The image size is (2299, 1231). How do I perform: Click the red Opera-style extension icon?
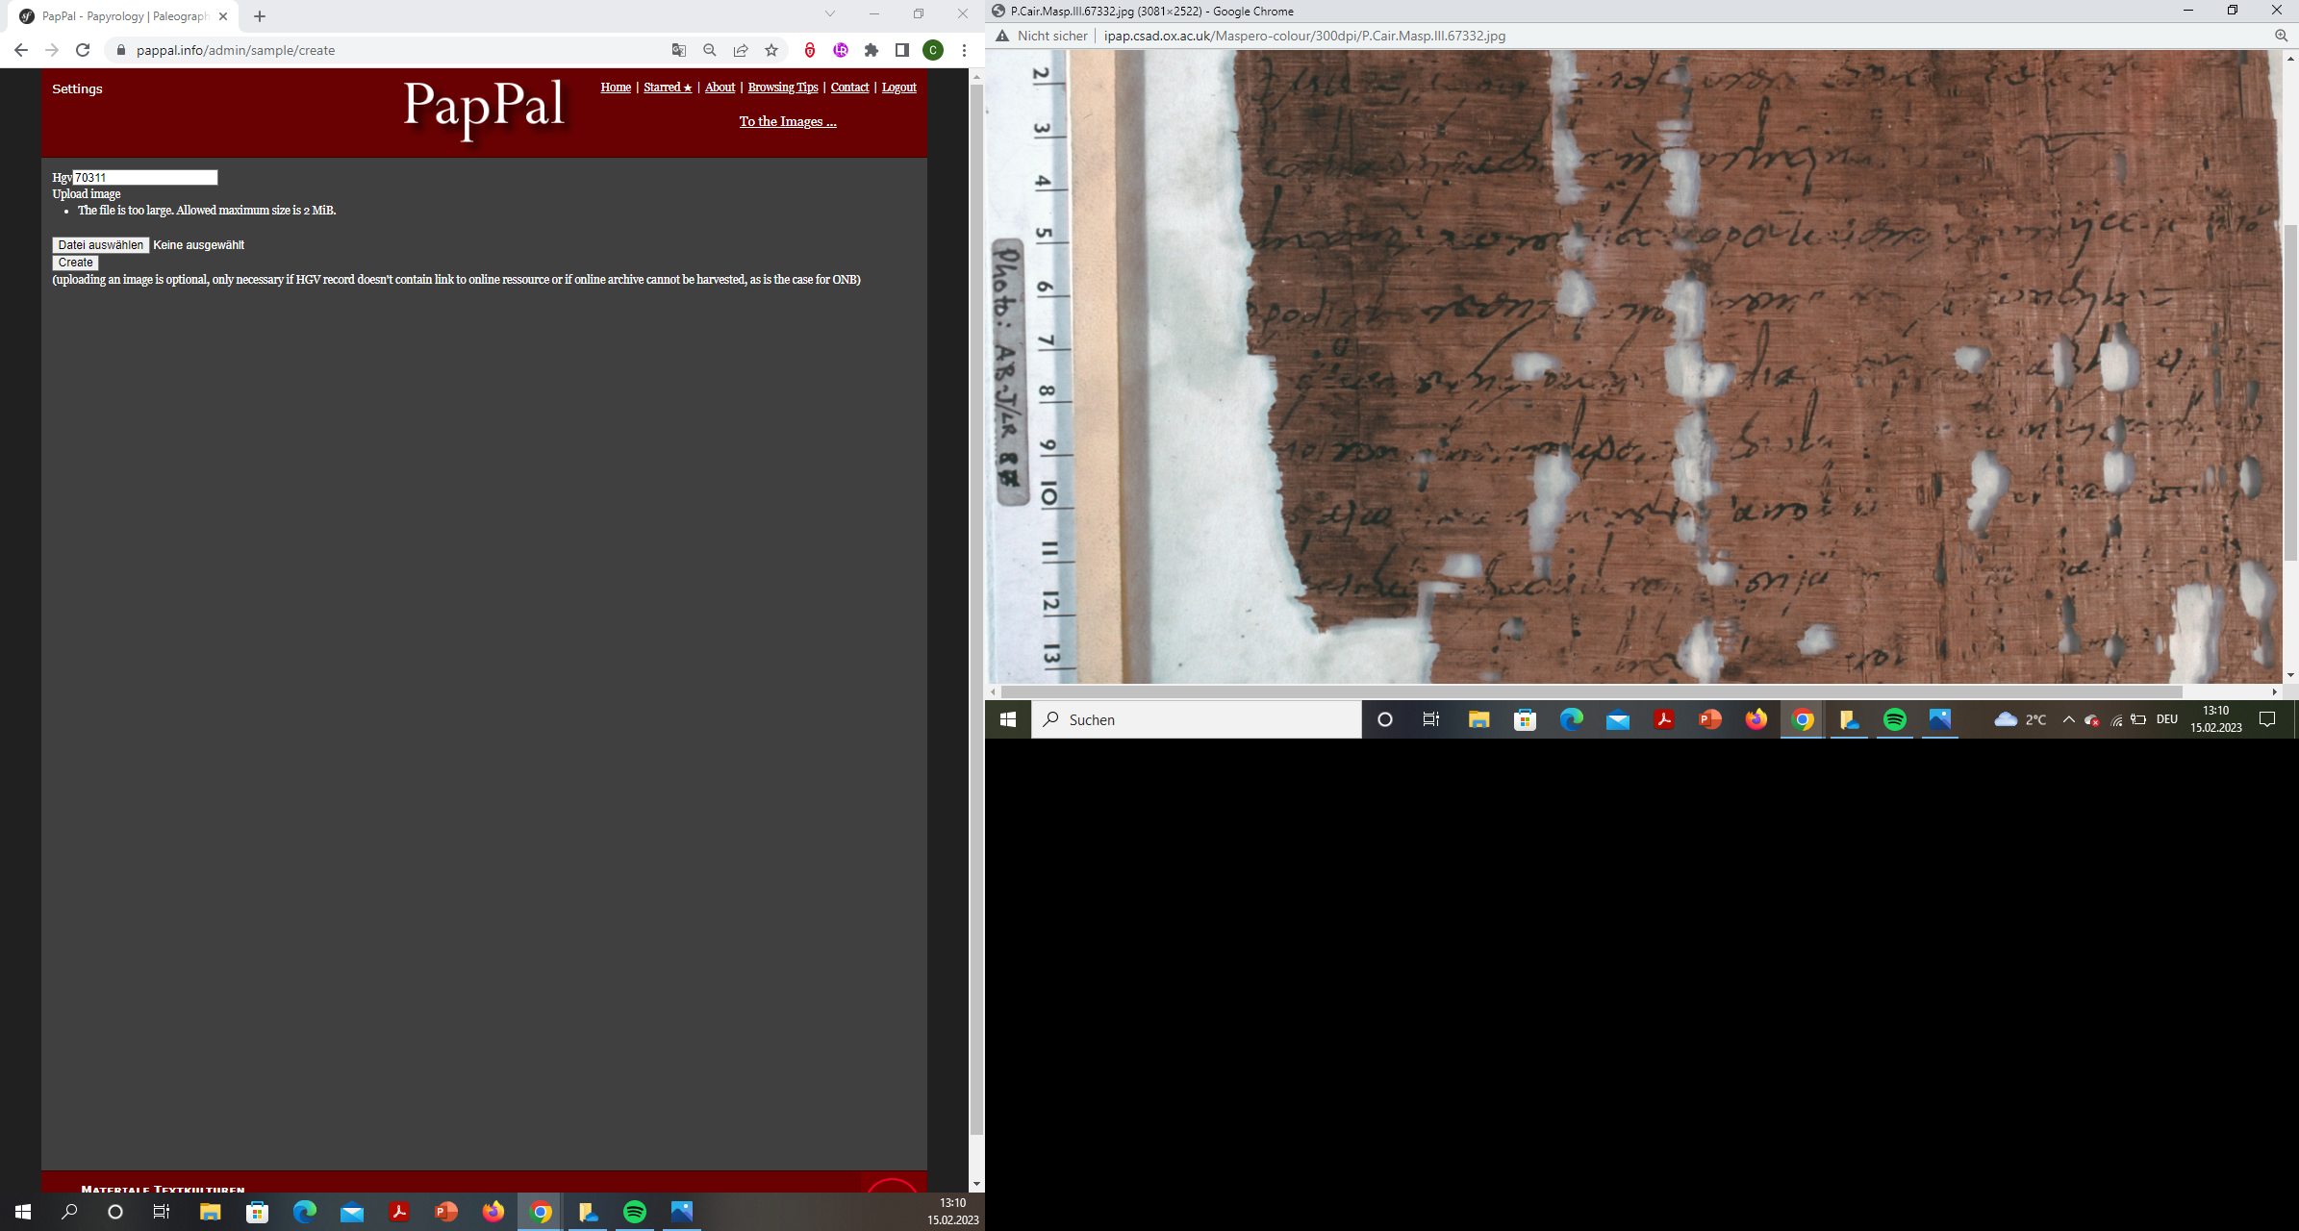click(x=810, y=50)
